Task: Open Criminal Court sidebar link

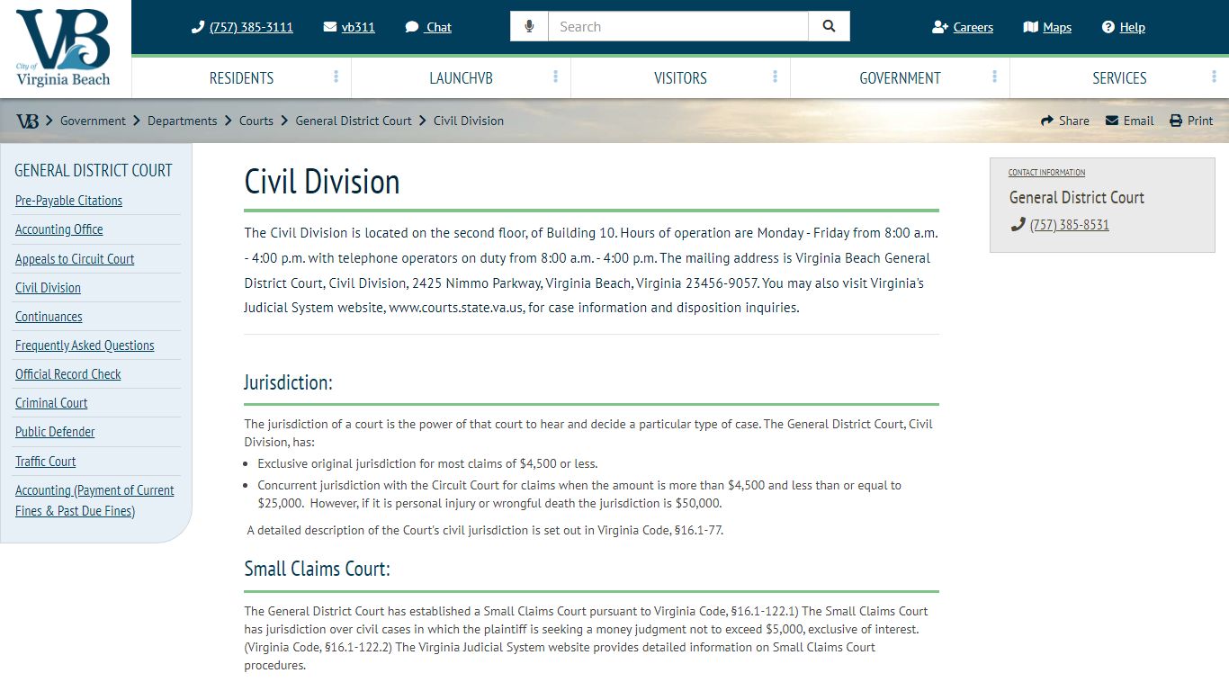Action: 51,403
